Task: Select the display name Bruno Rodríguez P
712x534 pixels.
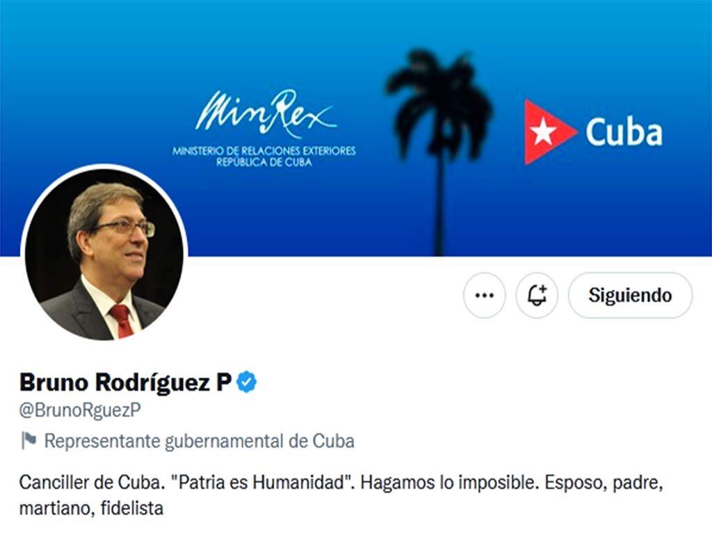Action: [125, 382]
